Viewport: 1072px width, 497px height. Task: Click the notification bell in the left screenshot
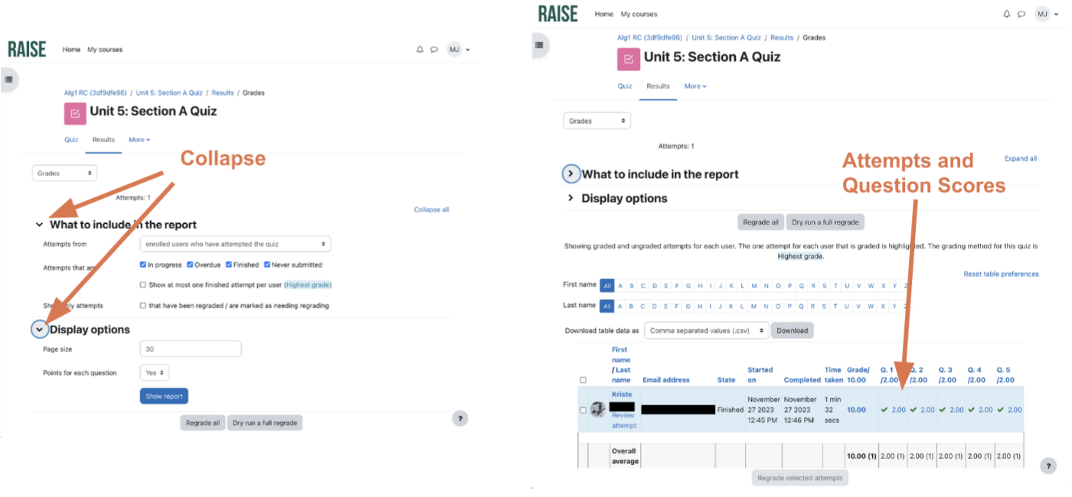420,50
